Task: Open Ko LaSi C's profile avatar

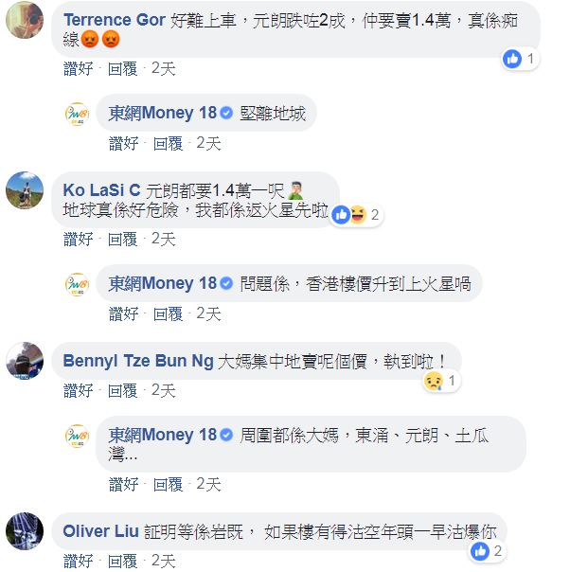Action: tap(25, 190)
